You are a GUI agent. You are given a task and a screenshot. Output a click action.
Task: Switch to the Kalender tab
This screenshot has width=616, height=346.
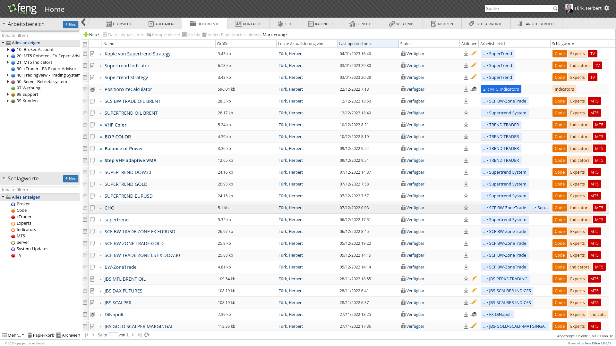tap(320, 24)
